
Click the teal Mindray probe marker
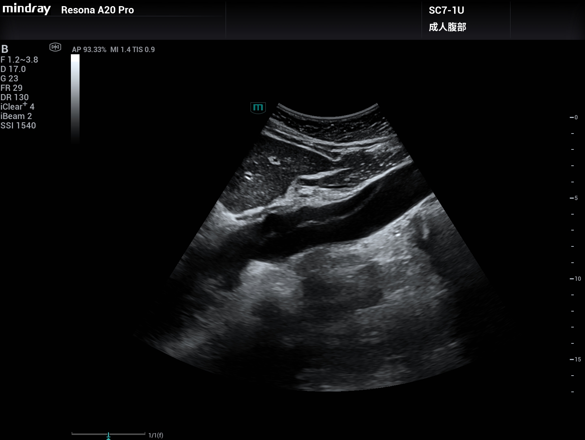pos(258,108)
